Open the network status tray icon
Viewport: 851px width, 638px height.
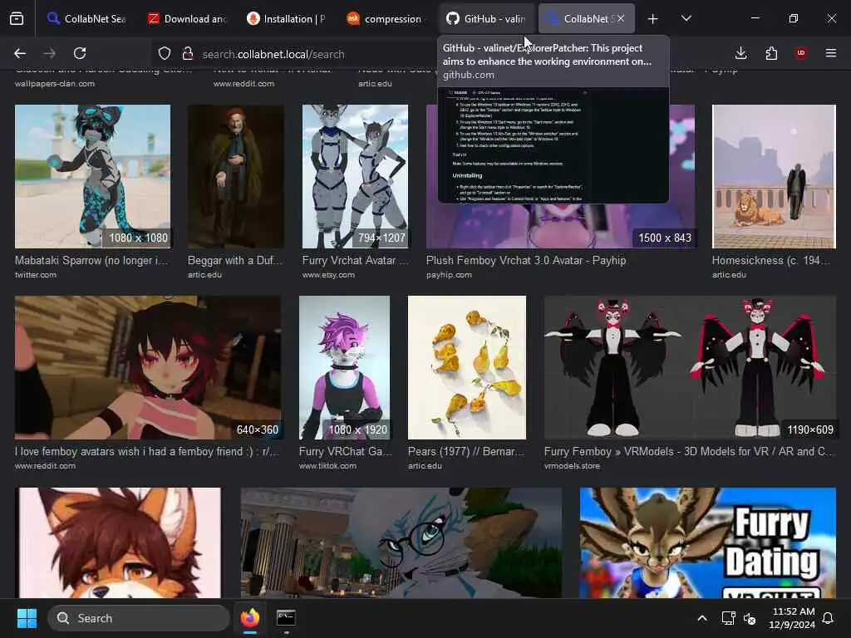728,618
